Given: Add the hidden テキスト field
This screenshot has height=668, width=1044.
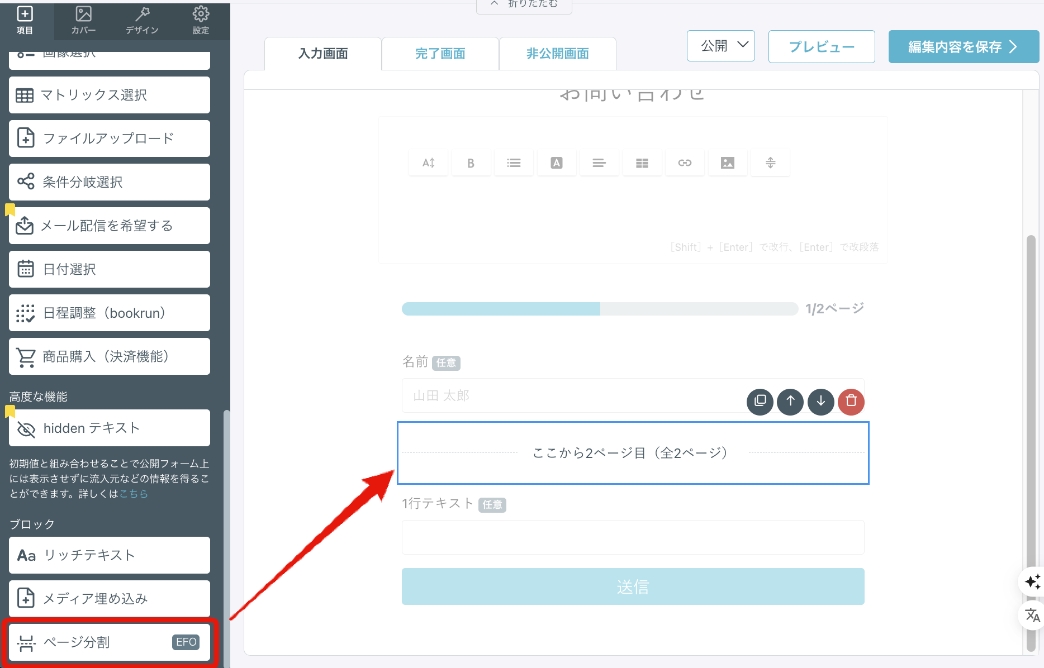Looking at the screenshot, I should (x=110, y=428).
